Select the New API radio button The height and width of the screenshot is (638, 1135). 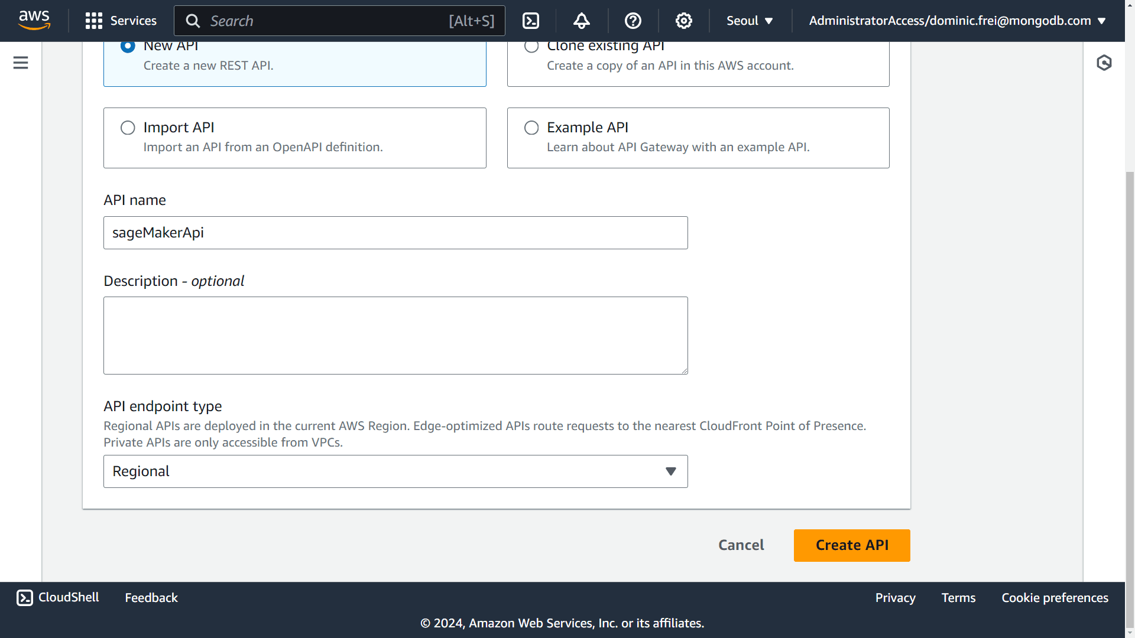tap(127, 45)
